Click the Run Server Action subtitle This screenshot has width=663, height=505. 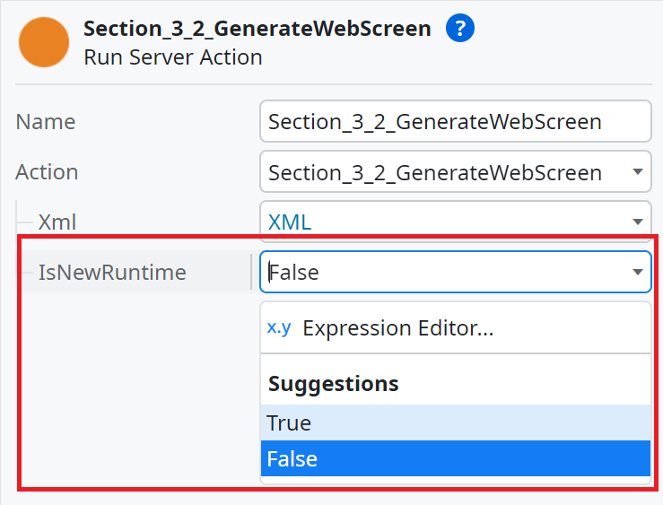172,57
